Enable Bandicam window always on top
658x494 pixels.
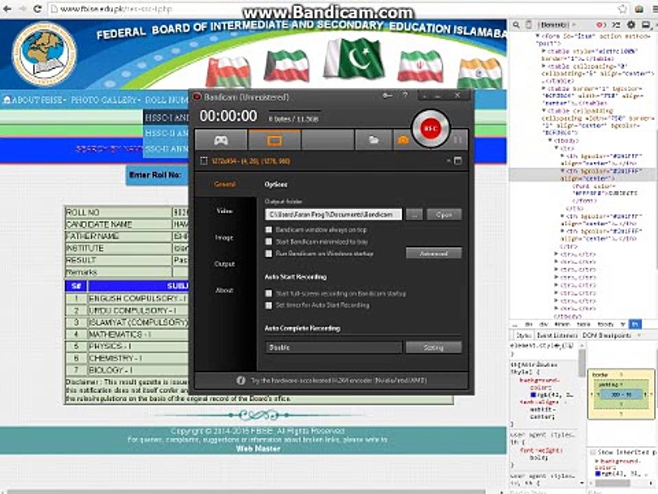pos(269,231)
